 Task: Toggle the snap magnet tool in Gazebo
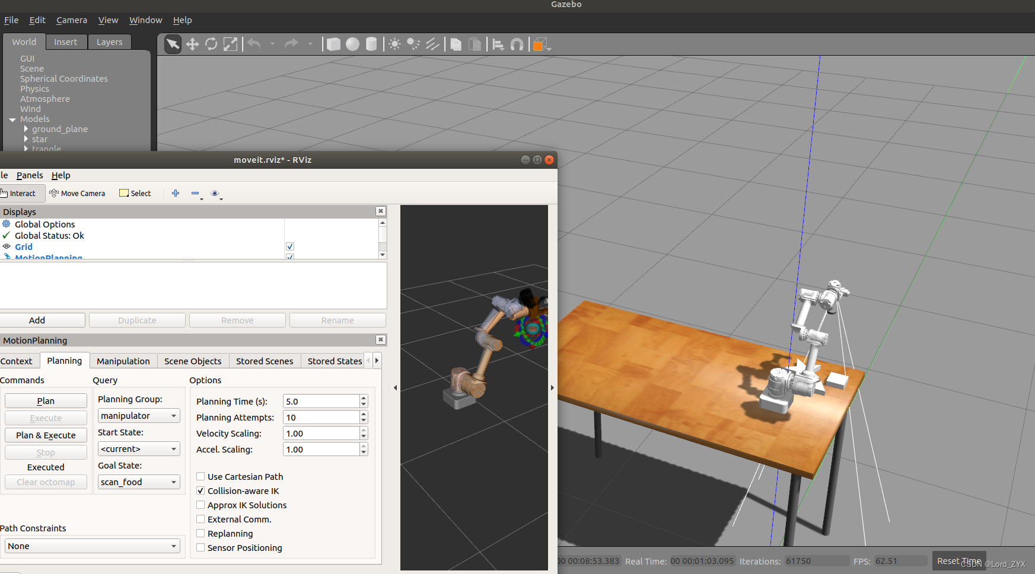click(517, 44)
